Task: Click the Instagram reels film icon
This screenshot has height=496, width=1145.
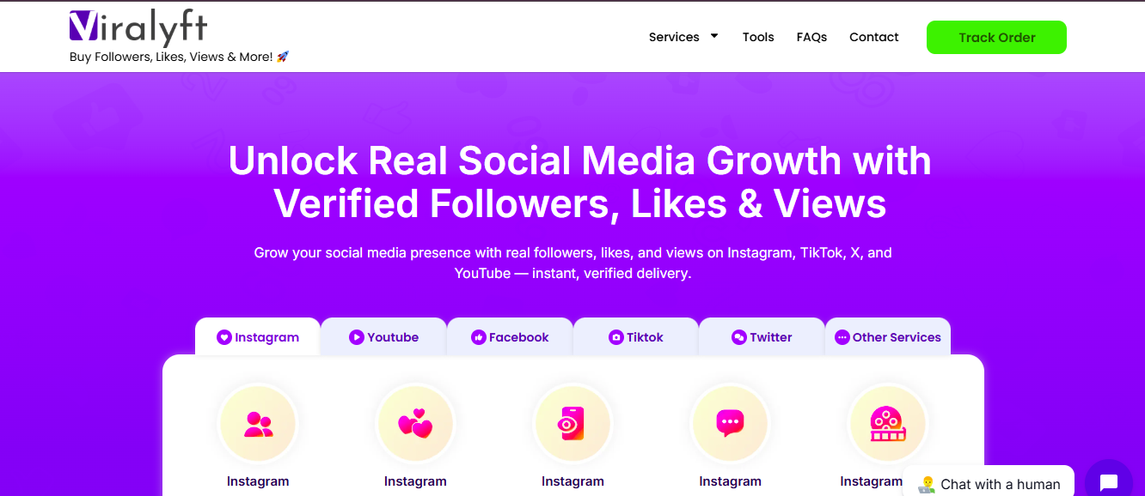Action: pos(887,424)
